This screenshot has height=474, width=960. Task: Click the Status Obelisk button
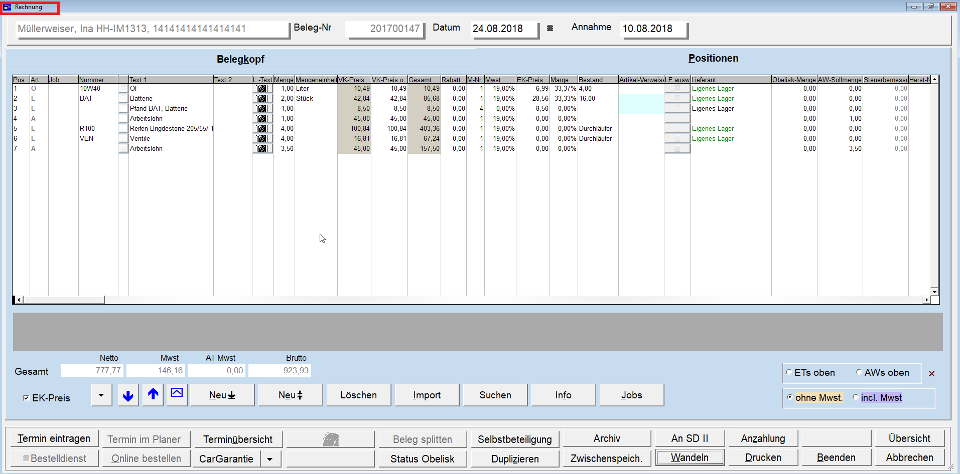coord(423,459)
